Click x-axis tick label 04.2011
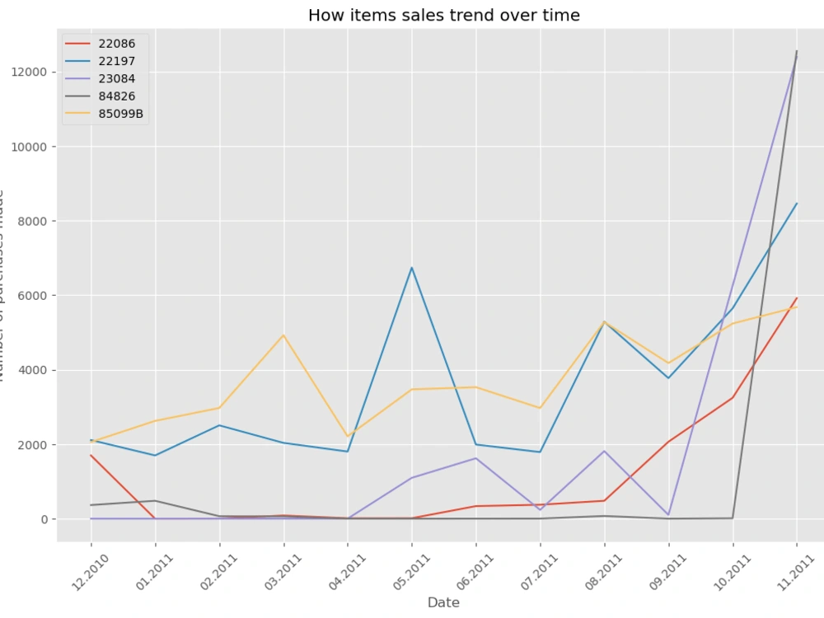 coord(347,573)
